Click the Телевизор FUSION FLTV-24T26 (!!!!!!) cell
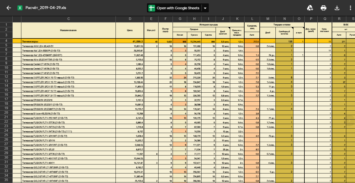 click(x=68, y=131)
